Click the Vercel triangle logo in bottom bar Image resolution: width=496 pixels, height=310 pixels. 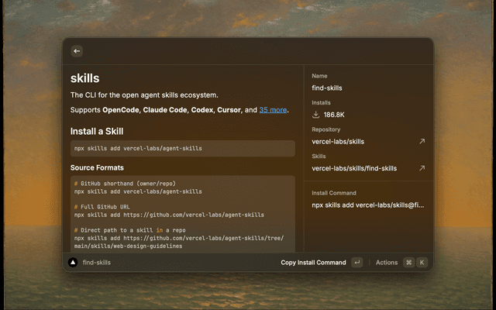click(74, 263)
